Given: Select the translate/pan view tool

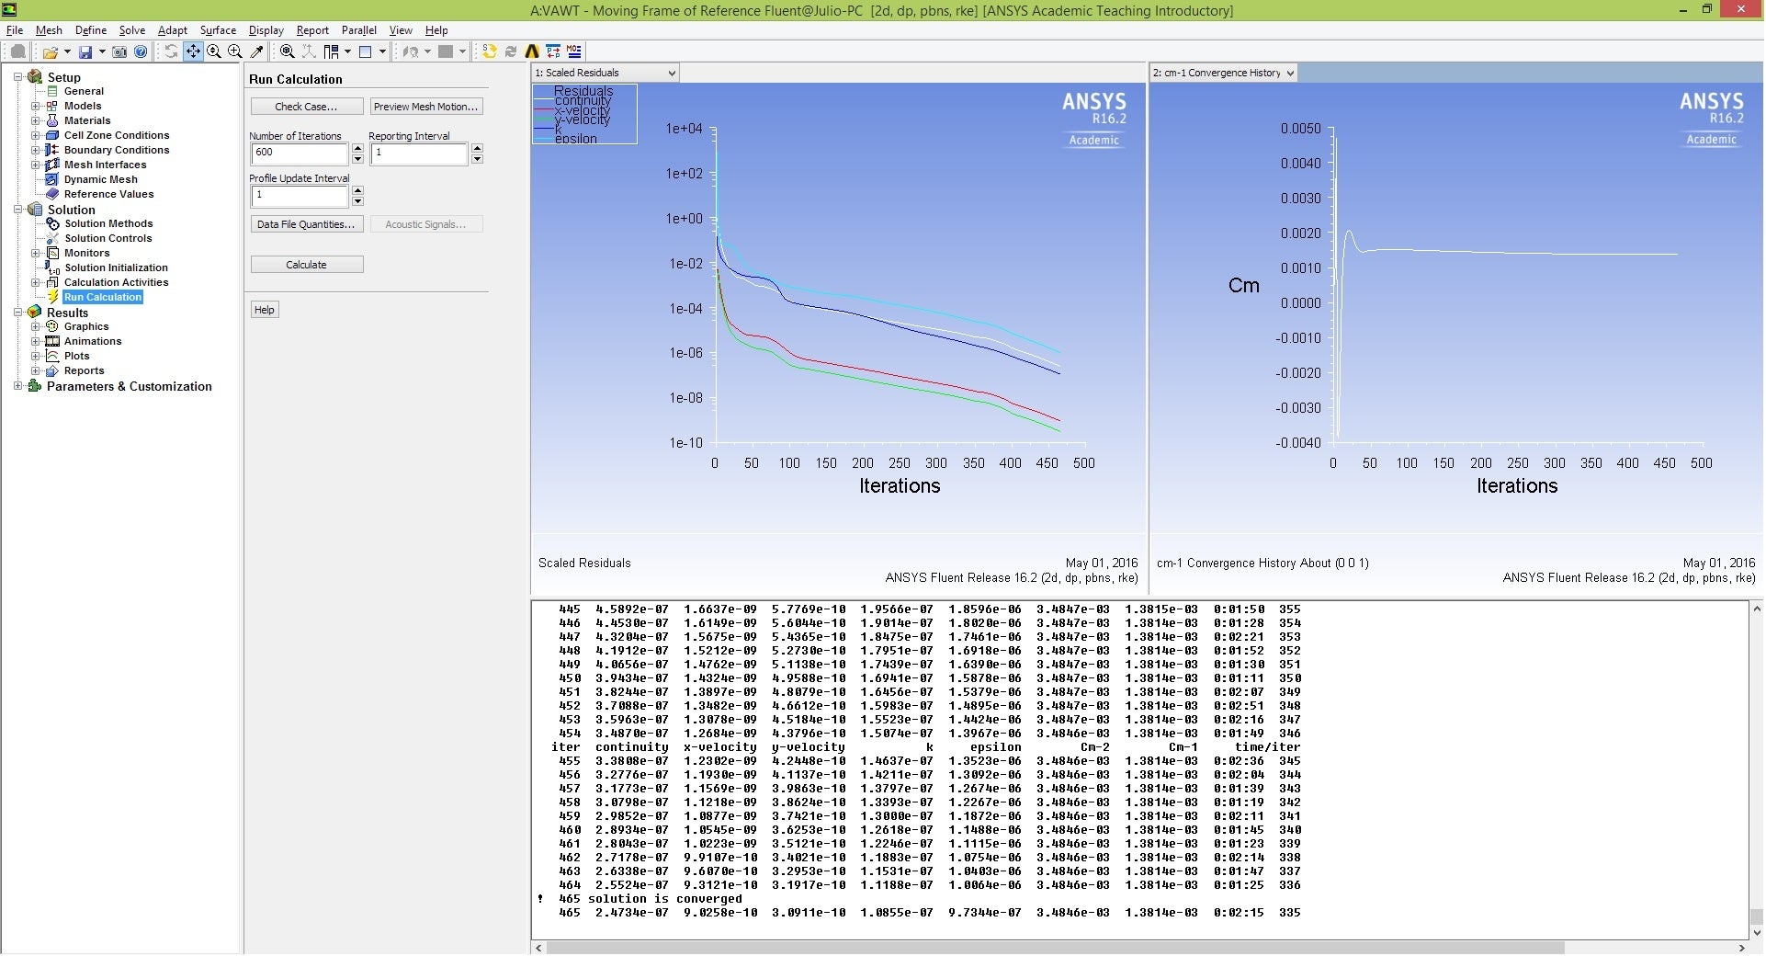Looking at the screenshot, I should point(193,52).
